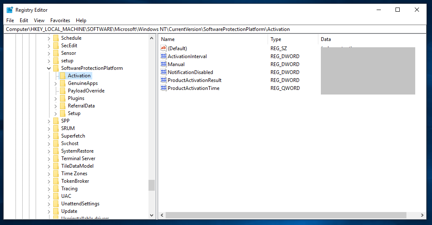The image size is (432, 225).
Task: Click the (Default) string value icon
Action: tap(164, 48)
